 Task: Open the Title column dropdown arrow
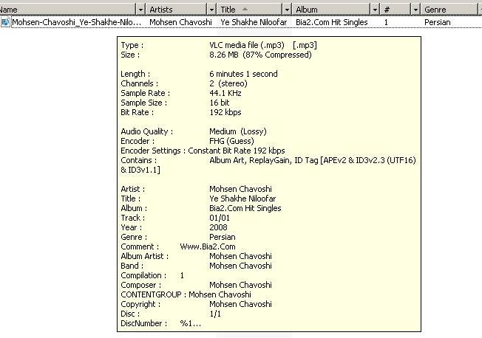[287, 10]
